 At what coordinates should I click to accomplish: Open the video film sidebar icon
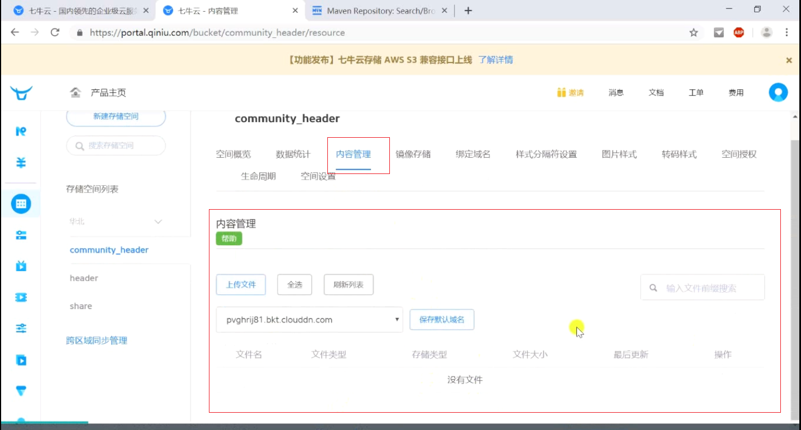coord(21,297)
